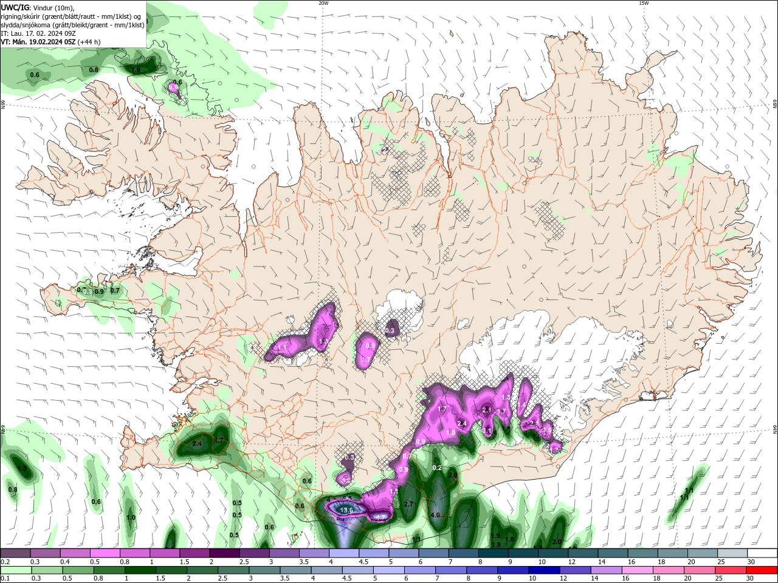Click the header line starting 'rigning/skúrir'
The image size is (778, 583).
click(x=71, y=16)
